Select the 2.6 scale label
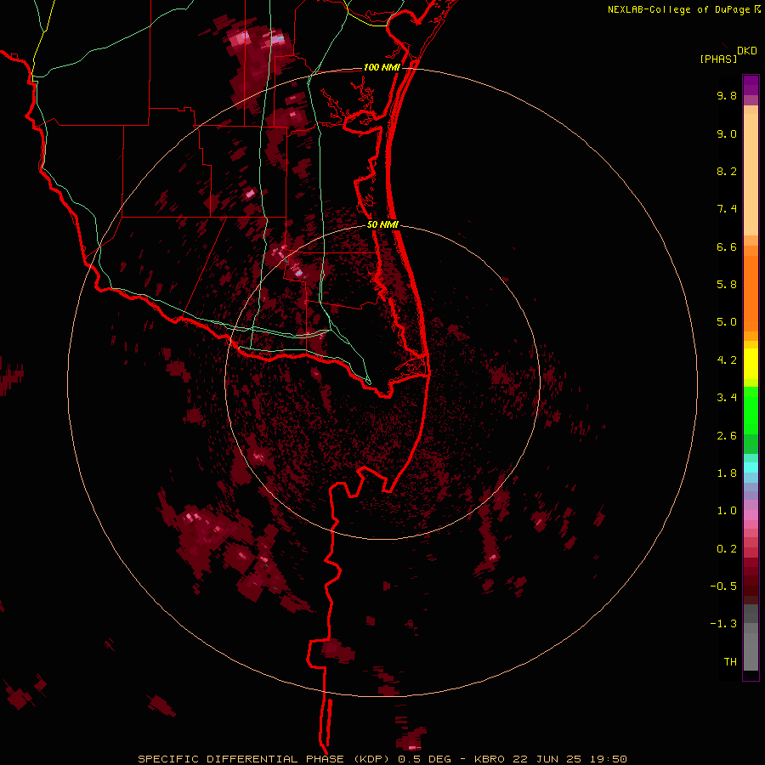This screenshot has height=765, width=765. pos(727,436)
